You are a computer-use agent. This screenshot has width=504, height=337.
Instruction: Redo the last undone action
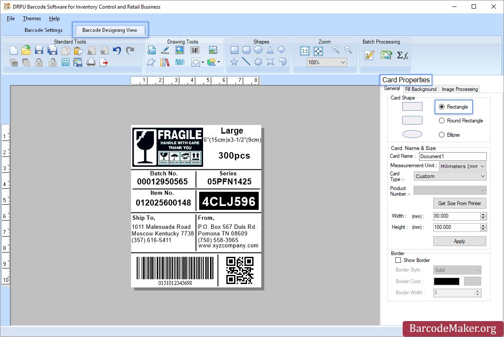tap(130, 50)
